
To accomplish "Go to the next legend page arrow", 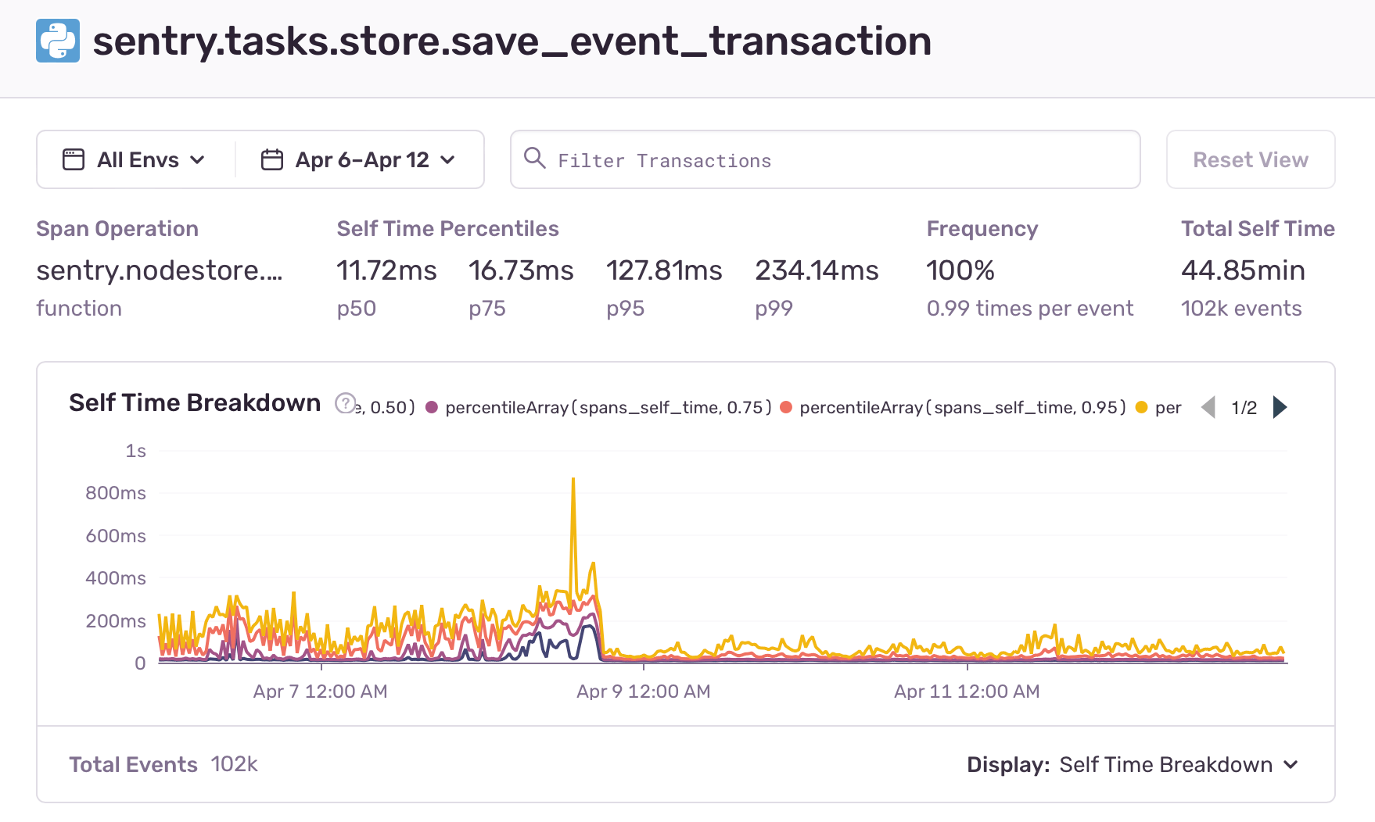I will pos(1280,407).
